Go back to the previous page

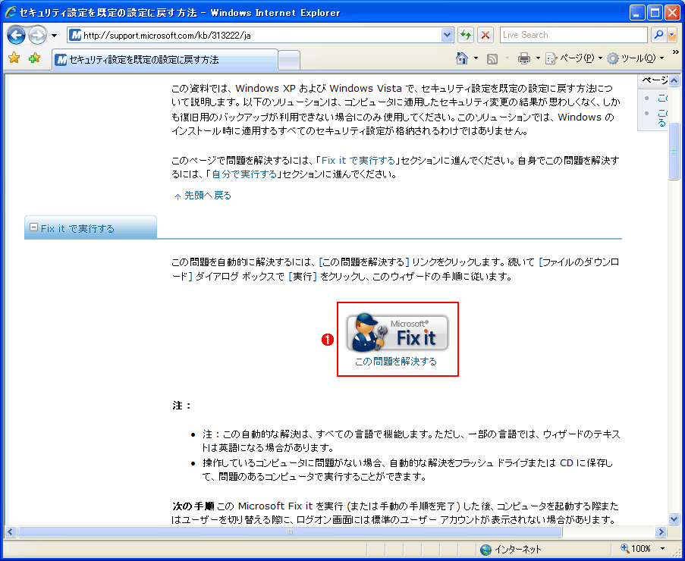16,36
